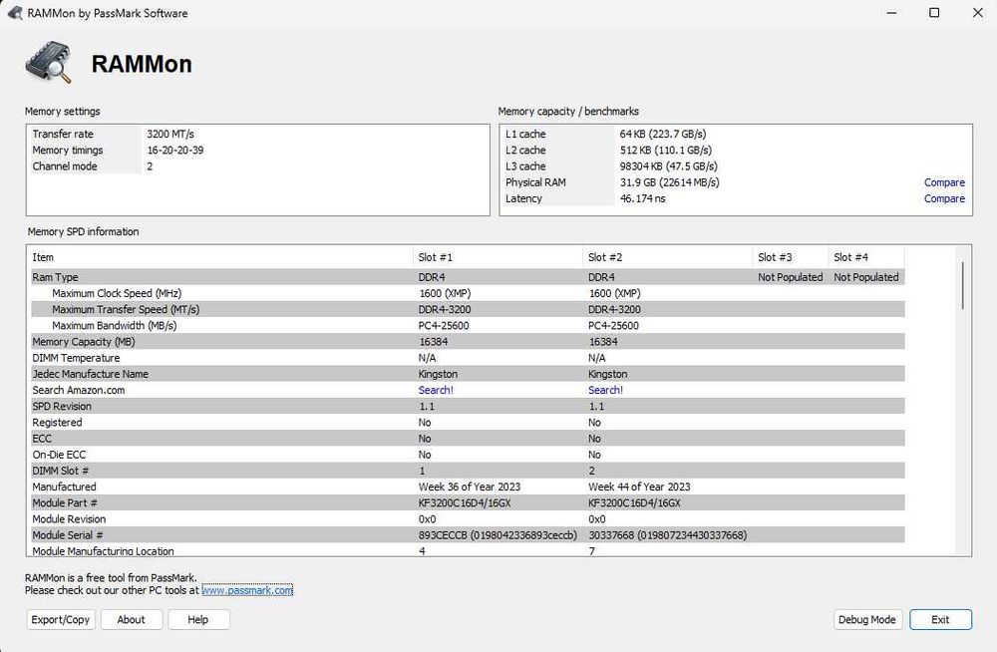Open the About dialog
Screen dimensions: 997x652
coord(131,619)
